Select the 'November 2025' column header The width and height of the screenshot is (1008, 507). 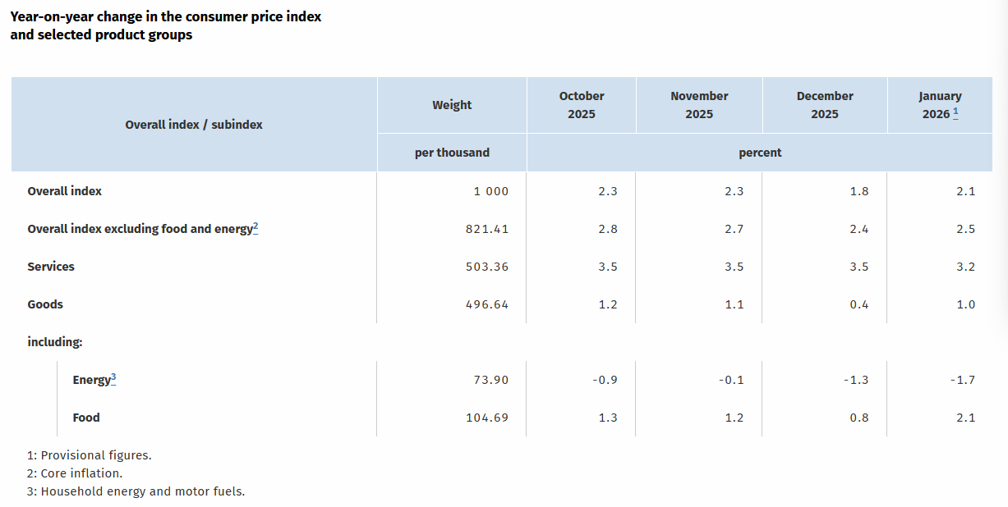tap(699, 105)
